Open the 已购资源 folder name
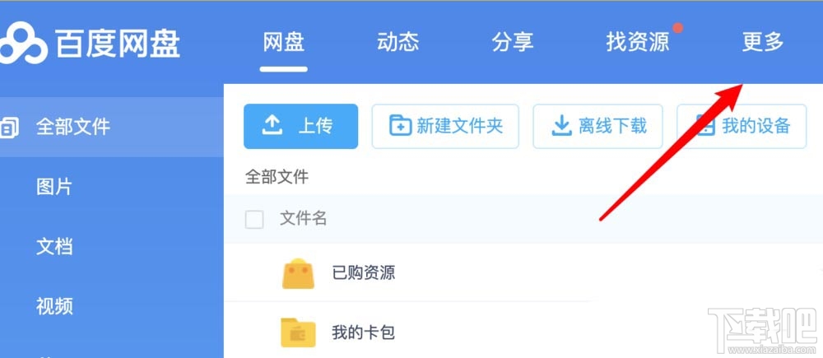This screenshot has height=358, width=823. tap(363, 272)
